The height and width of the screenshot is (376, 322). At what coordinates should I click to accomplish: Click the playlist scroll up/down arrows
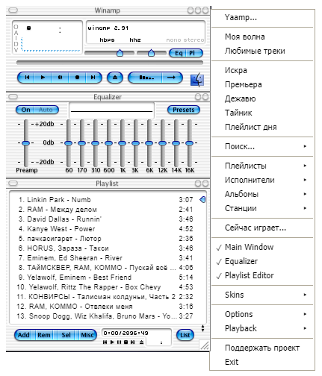pyautogui.click(x=203, y=328)
